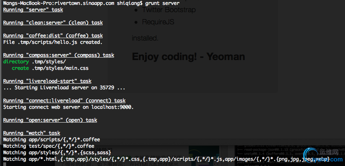Click the 'Running "compass:server" (compass) task' line
Screen dimensions: 345x166
(58, 55)
